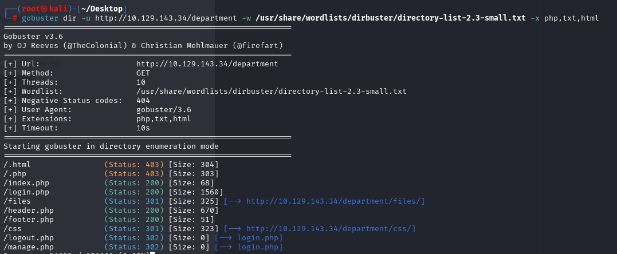Viewport: 617px width, 254px height.
Task: Click the /footer.php result entry
Action: (28, 220)
